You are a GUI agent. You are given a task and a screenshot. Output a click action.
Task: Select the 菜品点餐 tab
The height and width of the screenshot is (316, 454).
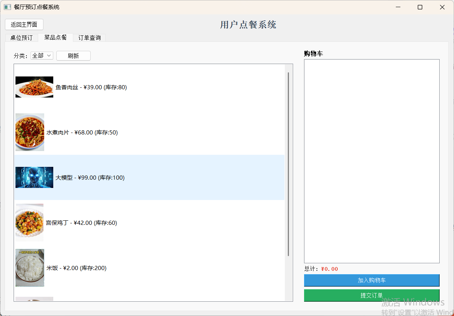(x=55, y=38)
